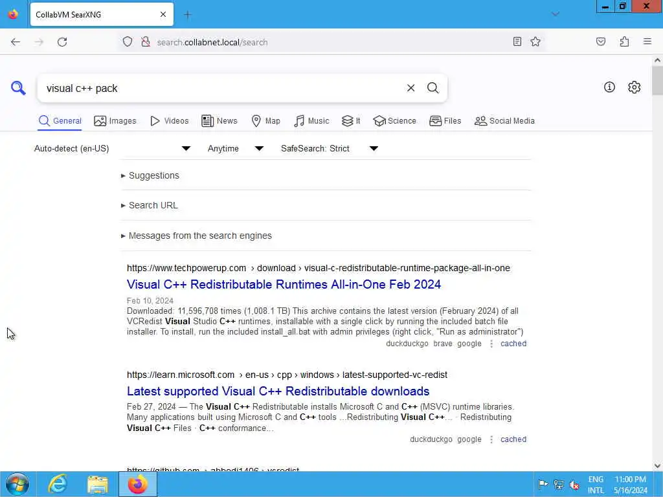This screenshot has width=663, height=497.
Task: Launch Internet Explorer from taskbar
Action: pos(58,484)
